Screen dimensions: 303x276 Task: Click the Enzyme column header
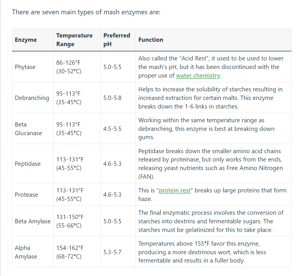[x=33, y=40]
